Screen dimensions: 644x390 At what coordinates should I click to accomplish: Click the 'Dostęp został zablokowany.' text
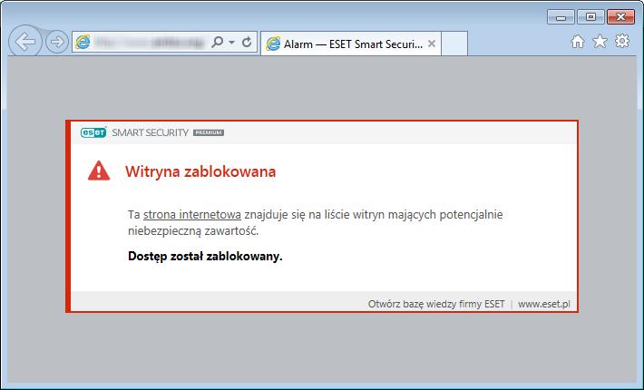point(205,256)
